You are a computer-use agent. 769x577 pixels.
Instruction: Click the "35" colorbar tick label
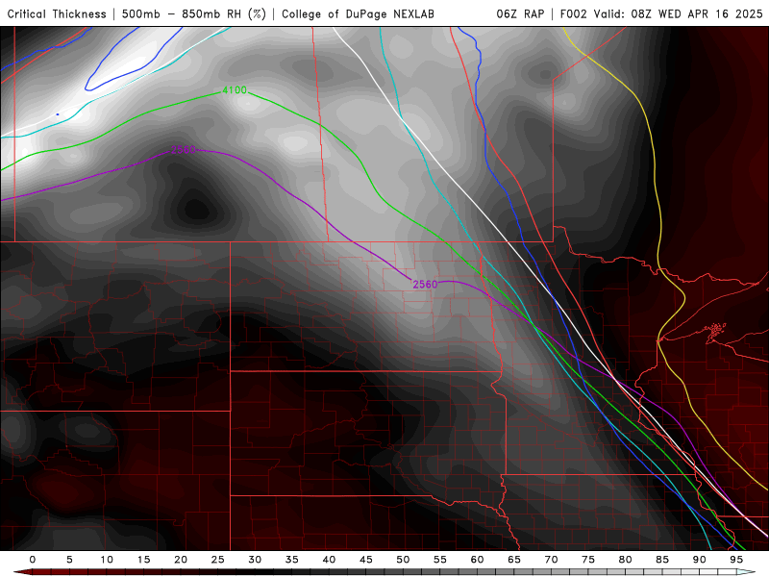click(292, 560)
